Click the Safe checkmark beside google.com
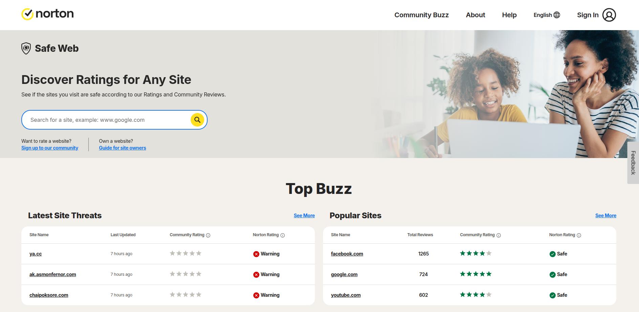 (x=553, y=274)
